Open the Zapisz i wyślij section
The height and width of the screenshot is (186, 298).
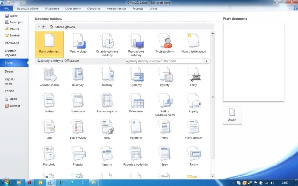(x=10, y=81)
